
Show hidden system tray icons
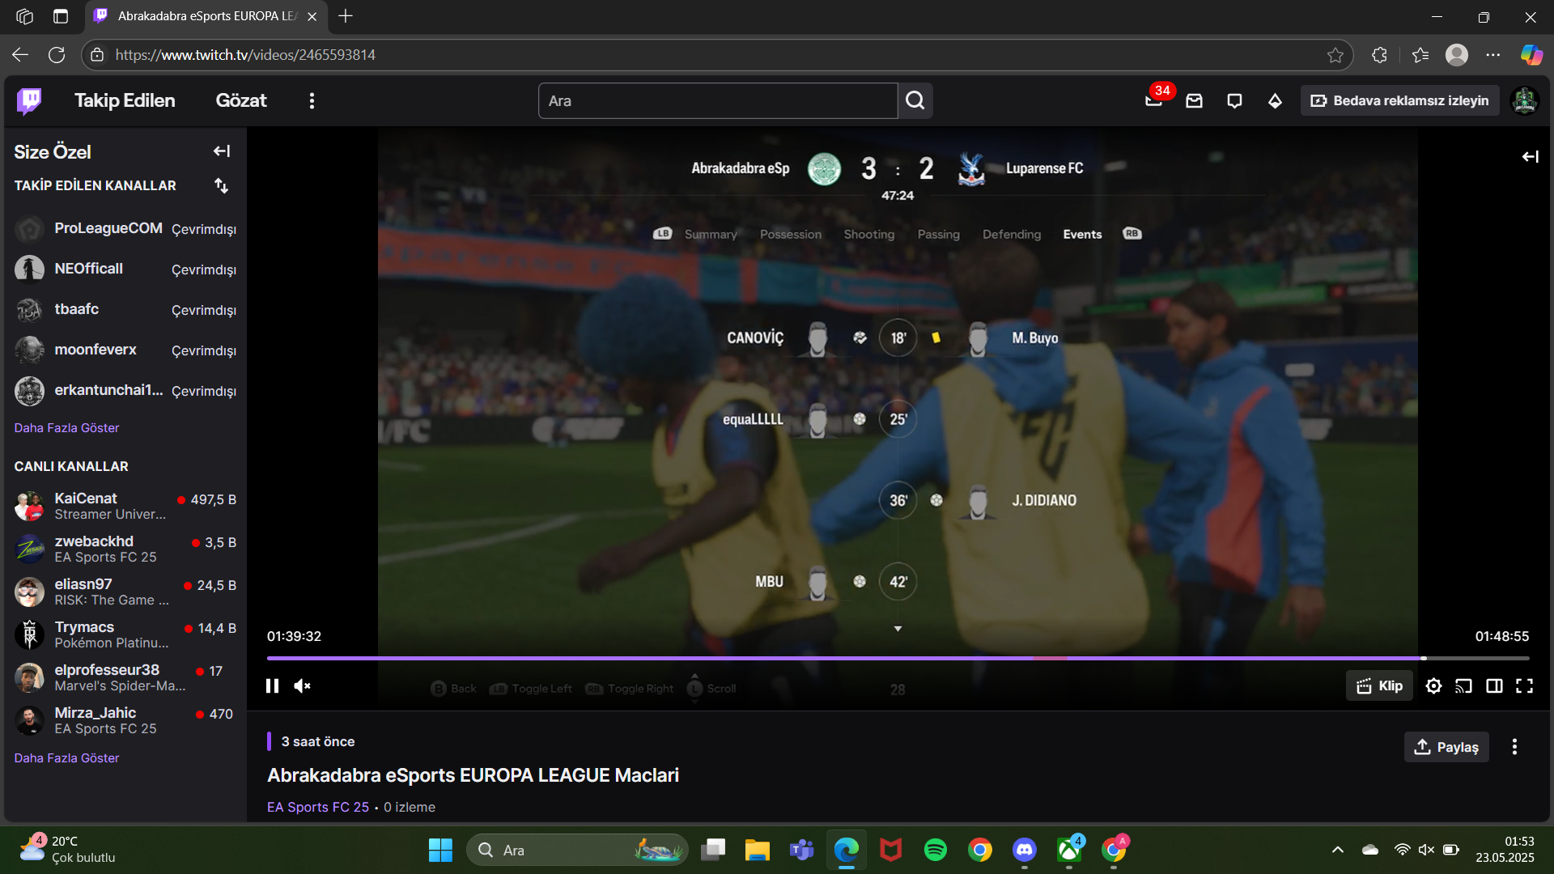[x=1338, y=850]
